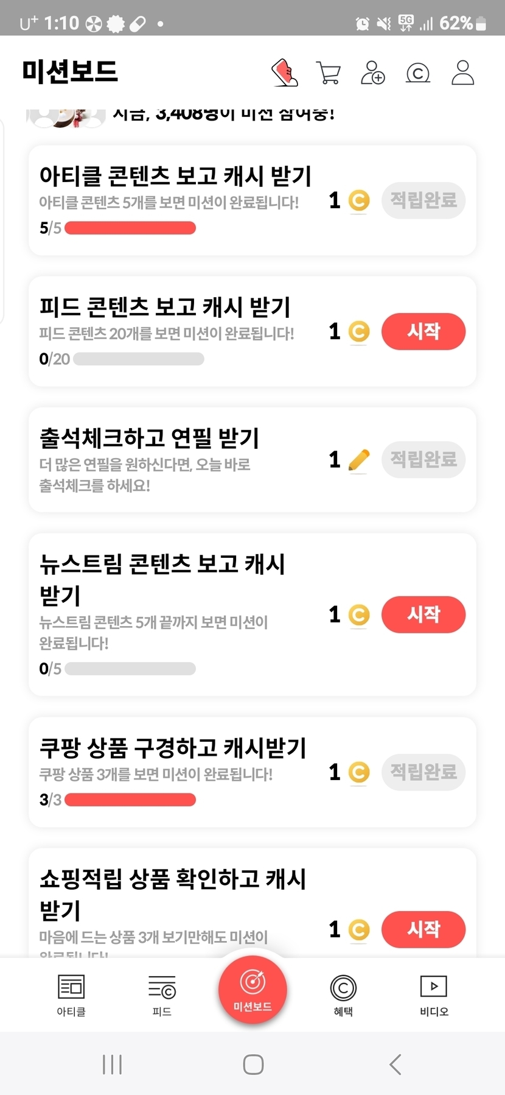Open the shopping cart icon
This screenshot has width=505, height=1095.
click(329, 72)
